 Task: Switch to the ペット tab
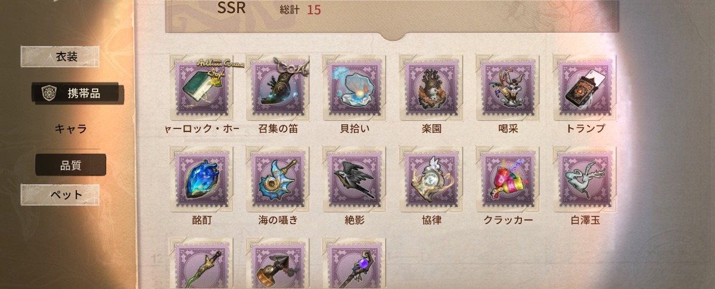click(x=67, y=194)
